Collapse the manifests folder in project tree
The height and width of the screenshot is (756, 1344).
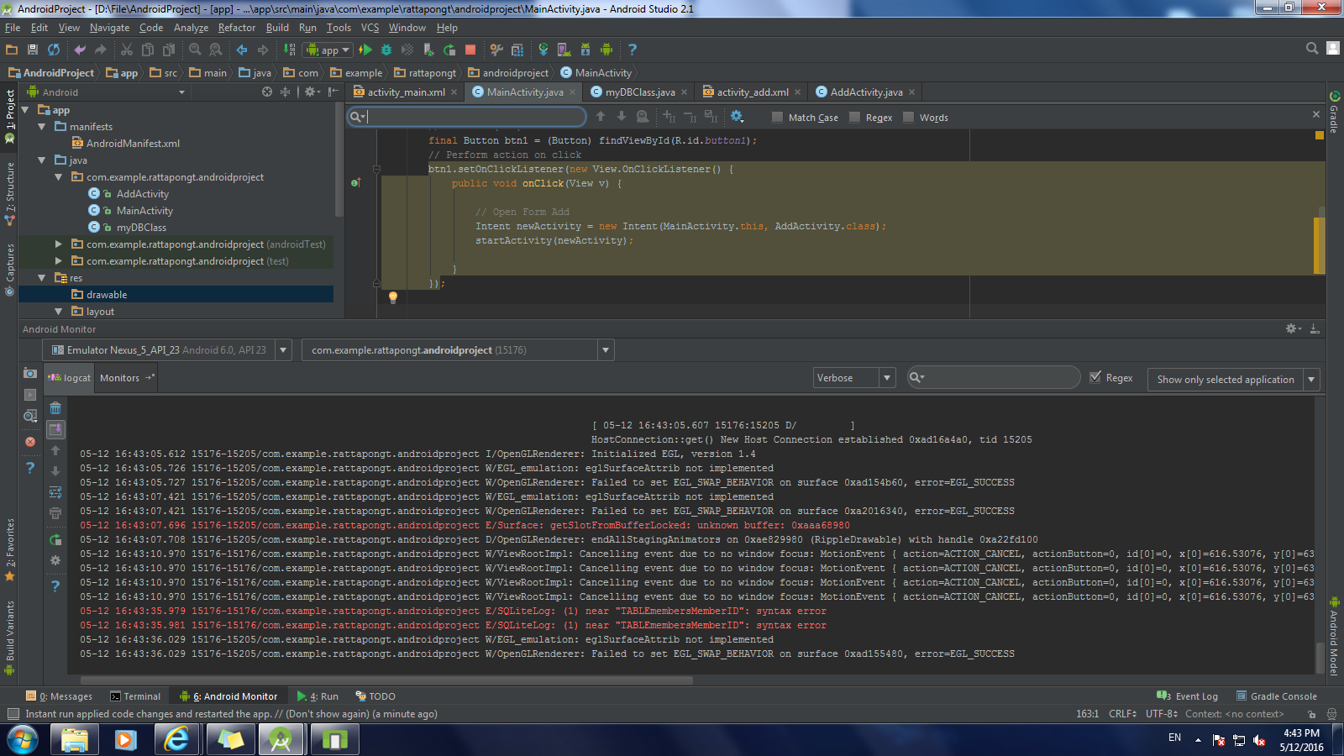(42, 127)
